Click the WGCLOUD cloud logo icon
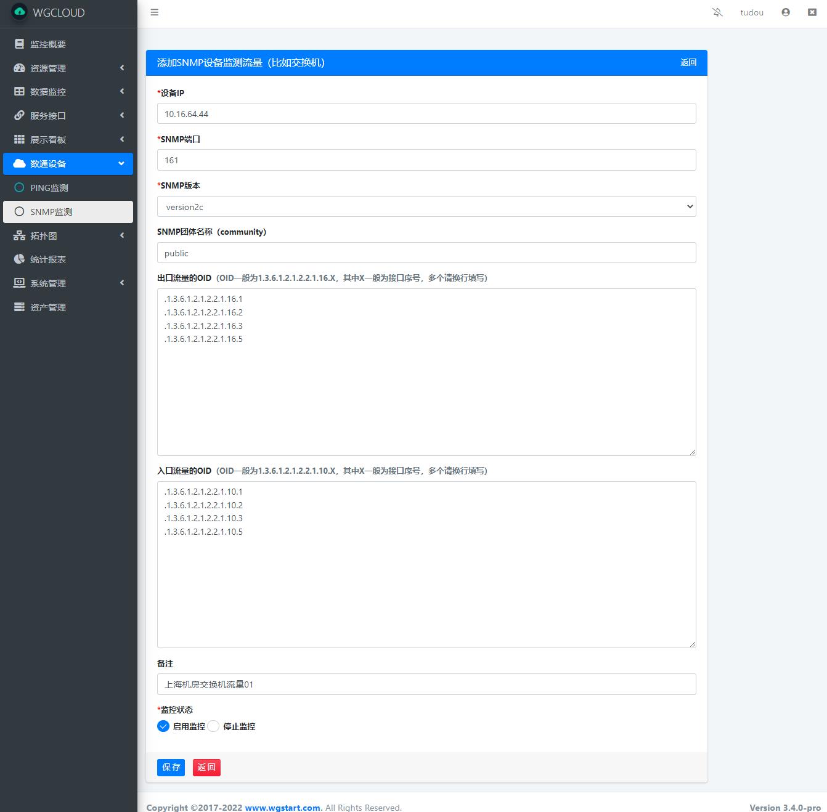Screen dimensions: 827x812 [20, 12]
